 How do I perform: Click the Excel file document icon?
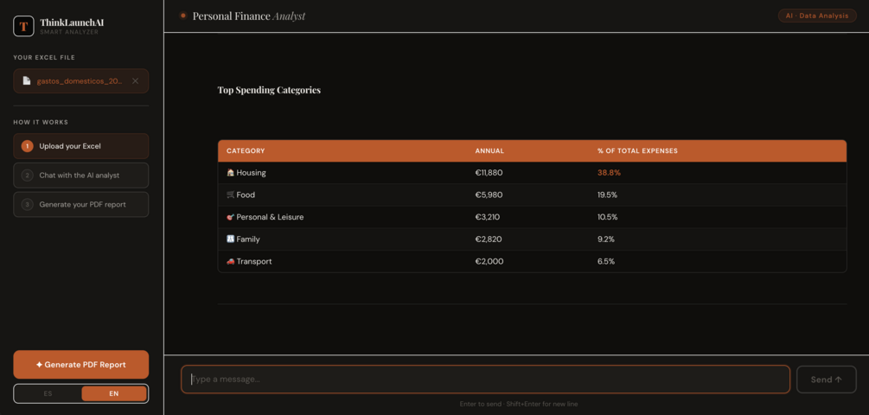click(26, 81)
